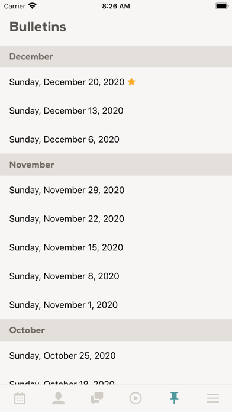This screenshot has height=412, width=232.
Task: Tap the battery icon in status bar
Action: click(x=221, y=6)
